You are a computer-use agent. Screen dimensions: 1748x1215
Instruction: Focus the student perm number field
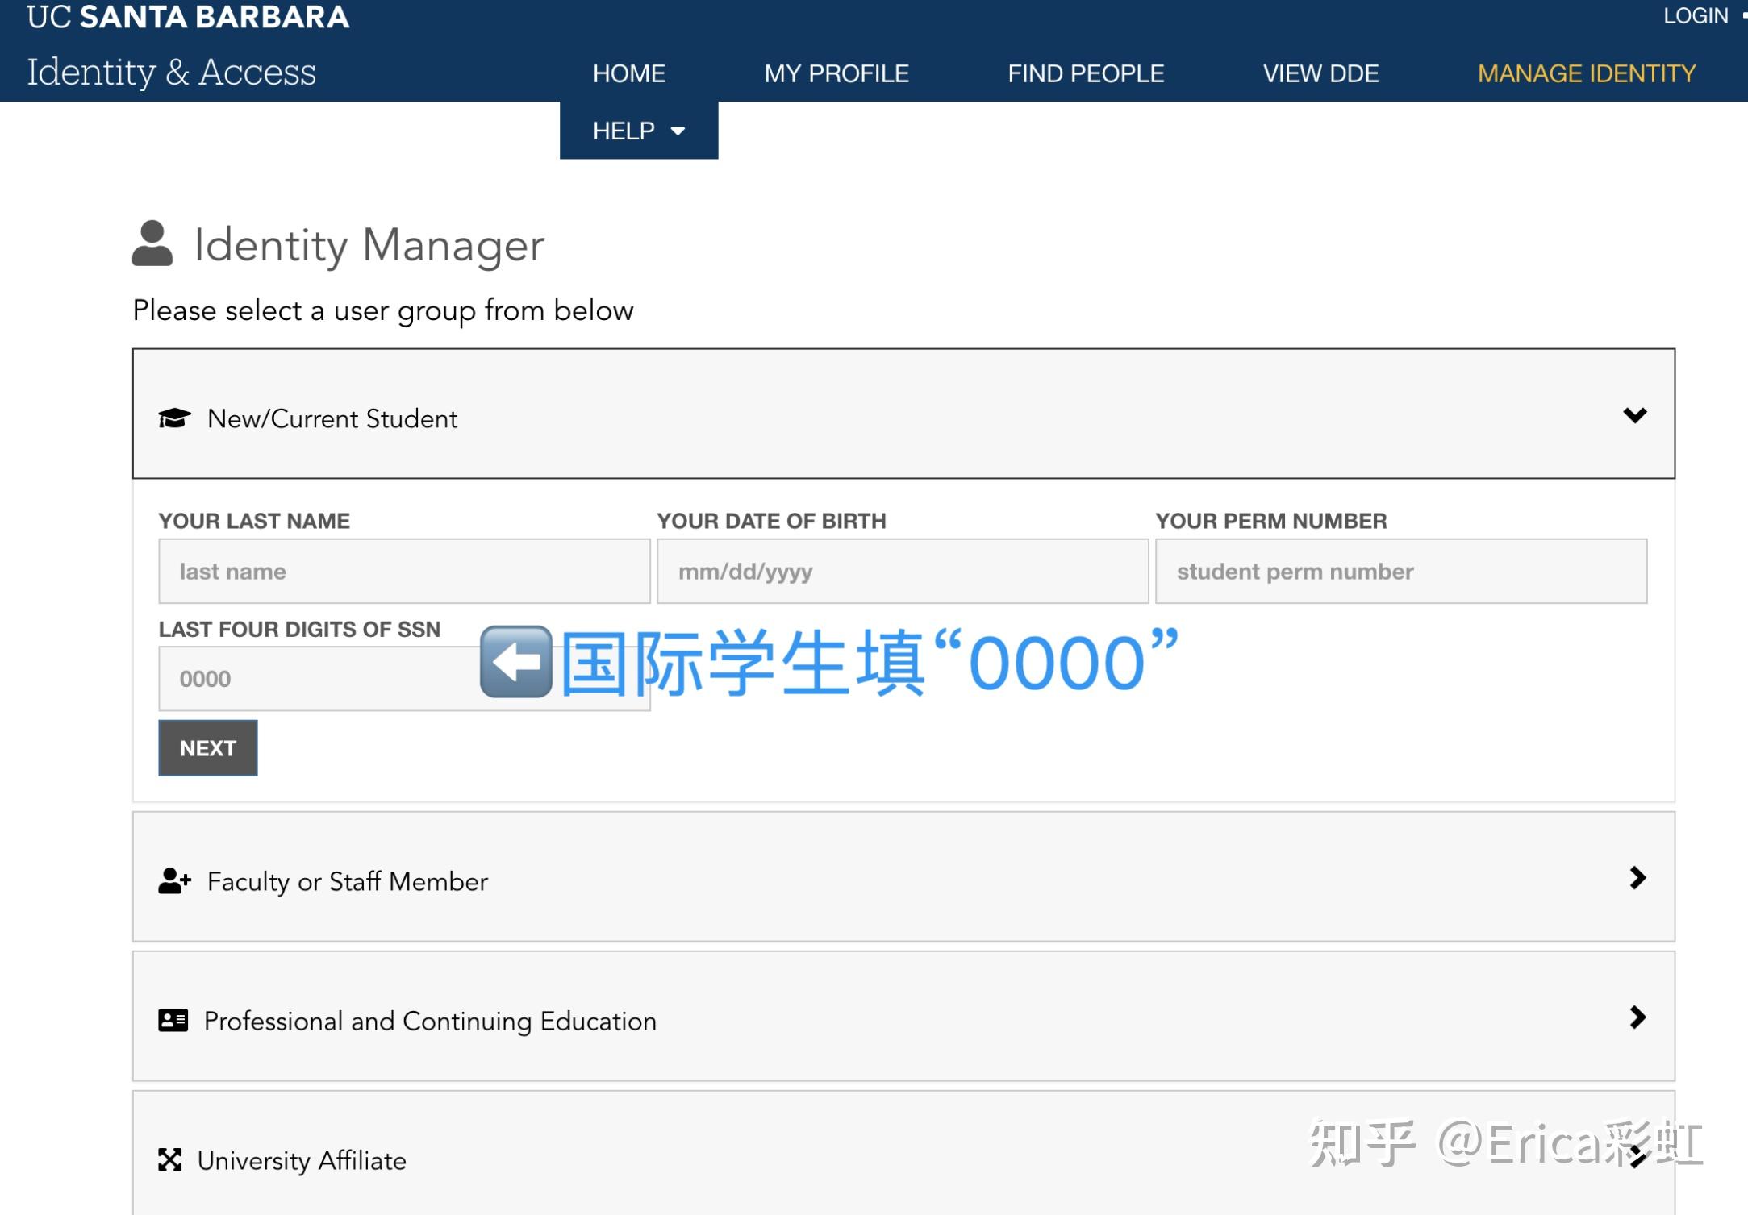pyautogui.click(x=1401, y=571)
